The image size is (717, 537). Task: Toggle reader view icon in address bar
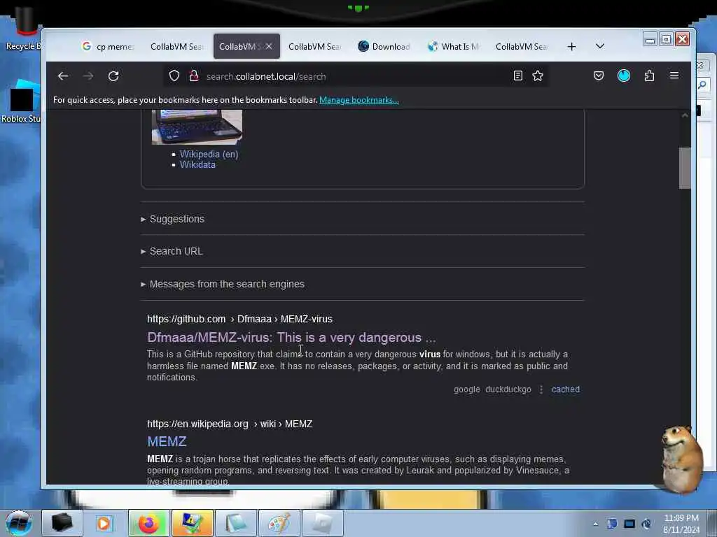coord(517,76)
